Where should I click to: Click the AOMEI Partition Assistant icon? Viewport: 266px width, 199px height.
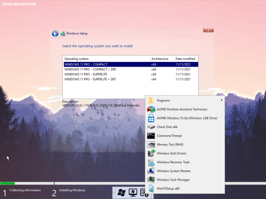(x=151, y=110)
